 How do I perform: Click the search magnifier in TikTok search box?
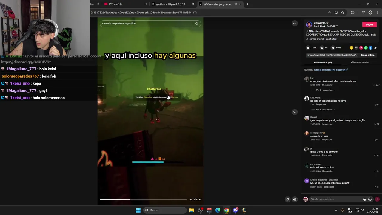point(197,24)
